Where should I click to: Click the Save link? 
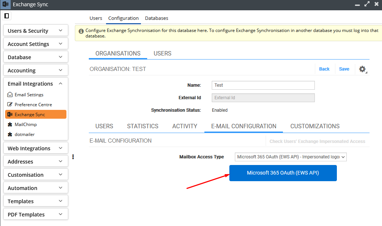click(344, 69)
